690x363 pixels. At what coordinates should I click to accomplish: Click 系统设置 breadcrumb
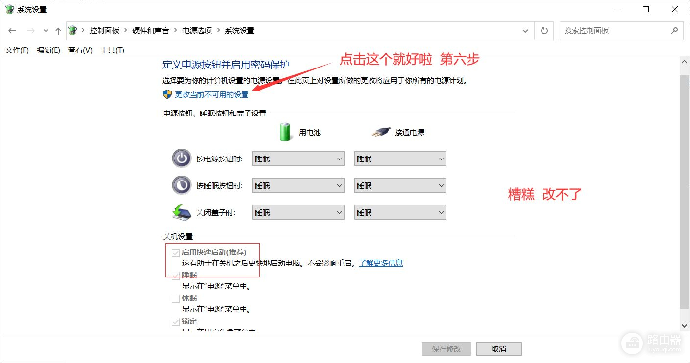(x=240, y=30)
